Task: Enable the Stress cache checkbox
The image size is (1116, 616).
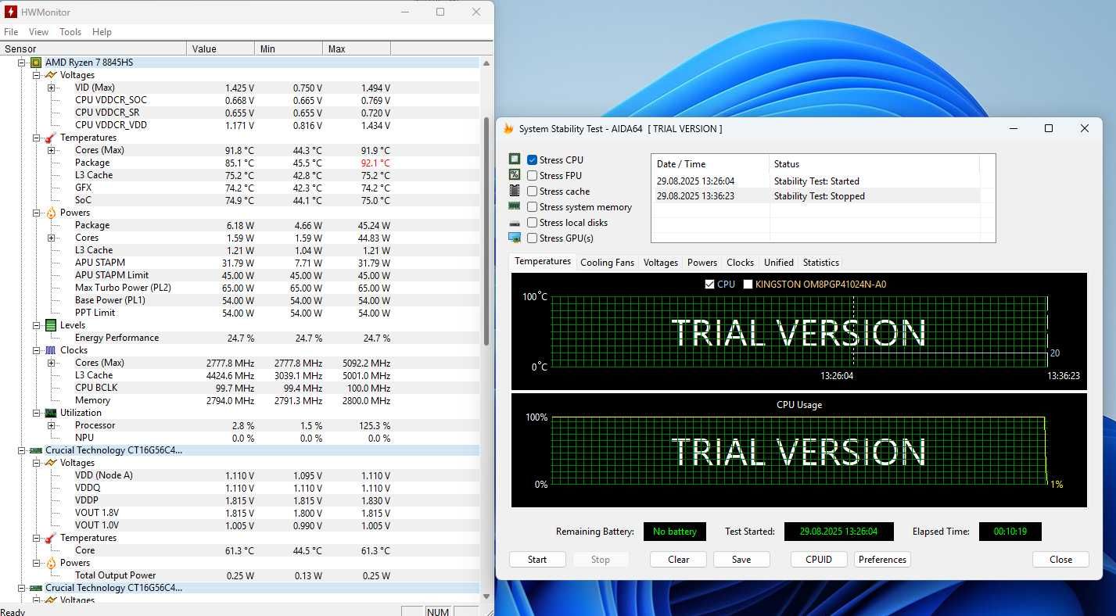Action: pyautogui.click(x=533, y=191)
